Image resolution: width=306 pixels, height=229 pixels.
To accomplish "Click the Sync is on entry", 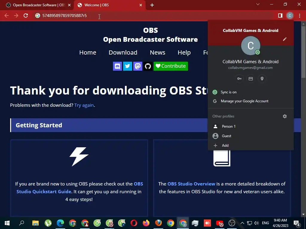I will tap(251, 92).
